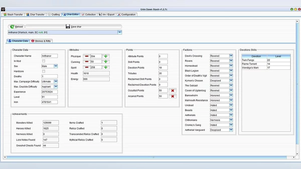Click the green Reload icon
This screenshot has height=169, width=301.
12,27
